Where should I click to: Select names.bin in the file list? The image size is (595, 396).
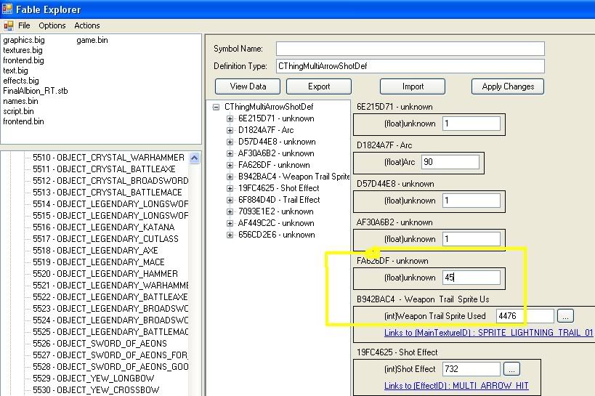20,102
